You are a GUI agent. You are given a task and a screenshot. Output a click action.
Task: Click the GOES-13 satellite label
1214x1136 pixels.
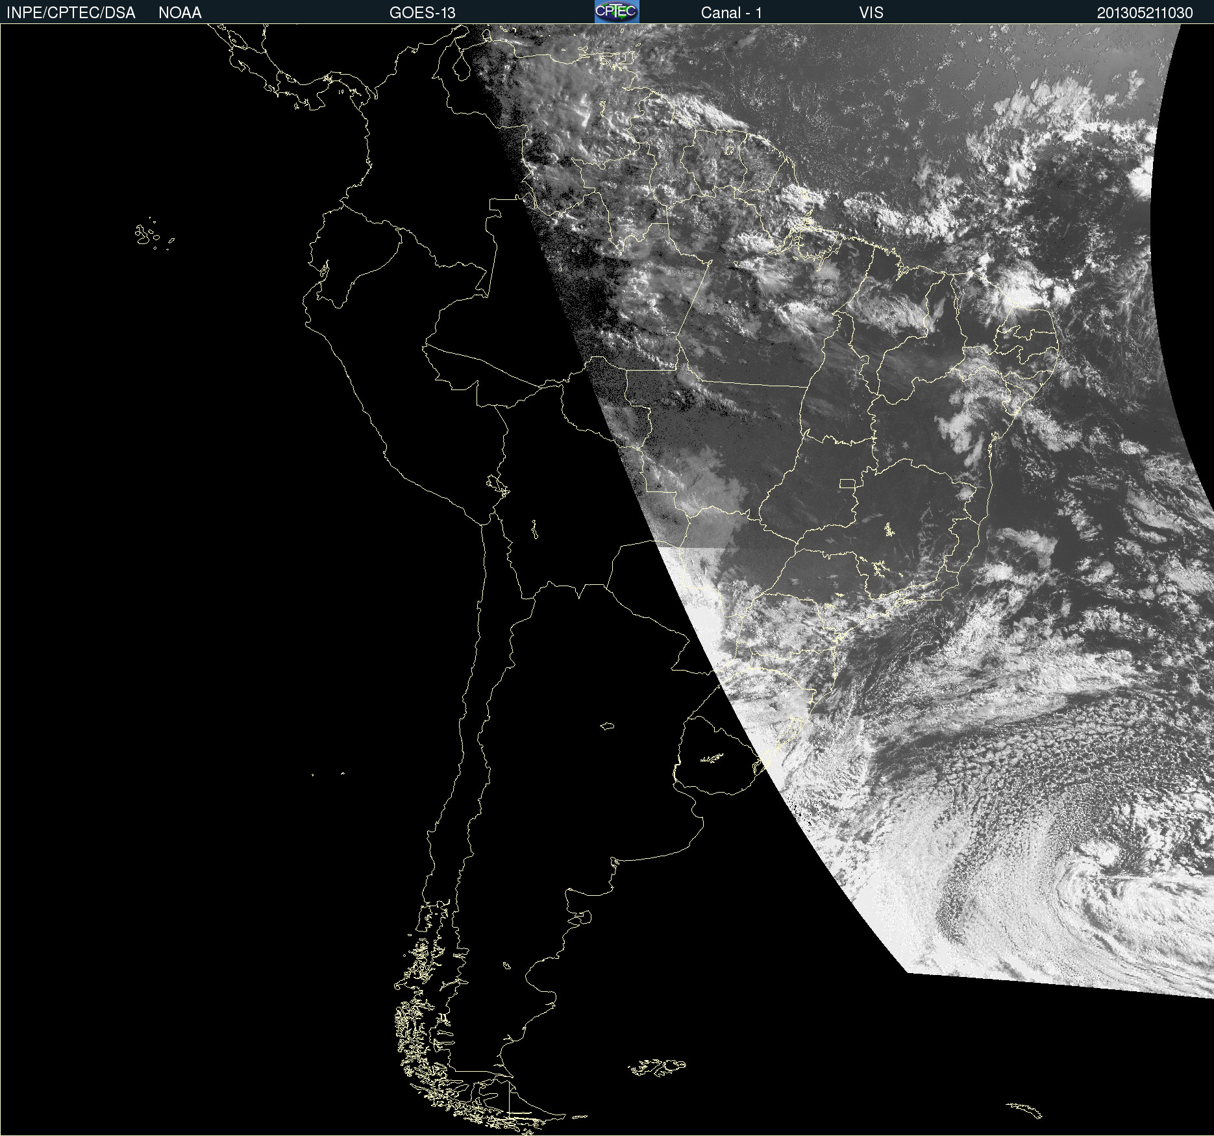423,13
